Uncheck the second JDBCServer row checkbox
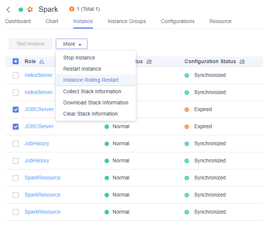The width and height of the screenshot is (263, 227). click(16, 127)
